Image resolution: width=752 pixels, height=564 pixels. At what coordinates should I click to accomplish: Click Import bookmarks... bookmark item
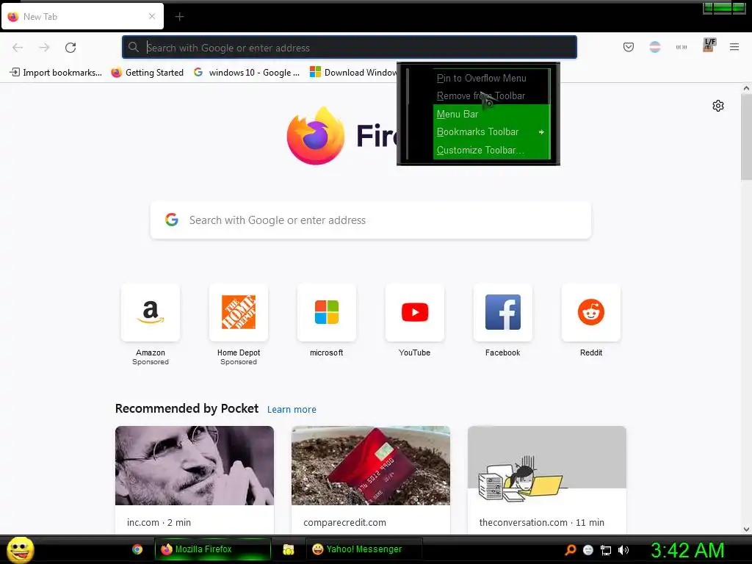point(56,73)
